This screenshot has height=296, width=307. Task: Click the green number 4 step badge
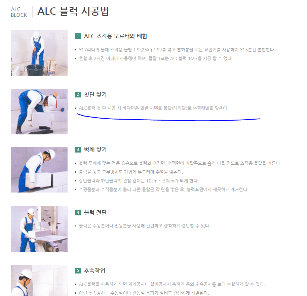pos(78,212)
